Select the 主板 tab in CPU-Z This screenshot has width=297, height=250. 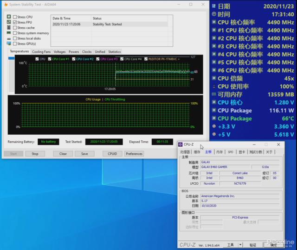coord(208,152)
